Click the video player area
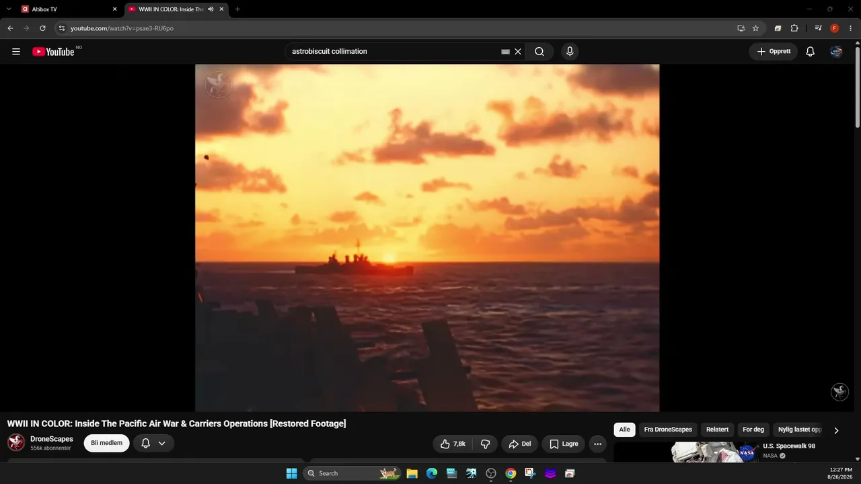Viewport: 861px width, 484px height. point(427,238)
